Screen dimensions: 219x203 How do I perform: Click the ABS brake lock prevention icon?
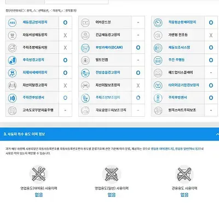[12, 22]
